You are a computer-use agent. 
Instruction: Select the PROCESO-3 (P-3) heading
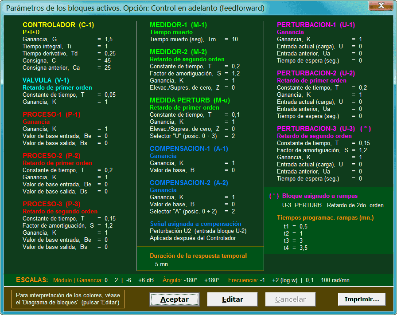click(51, 204)
